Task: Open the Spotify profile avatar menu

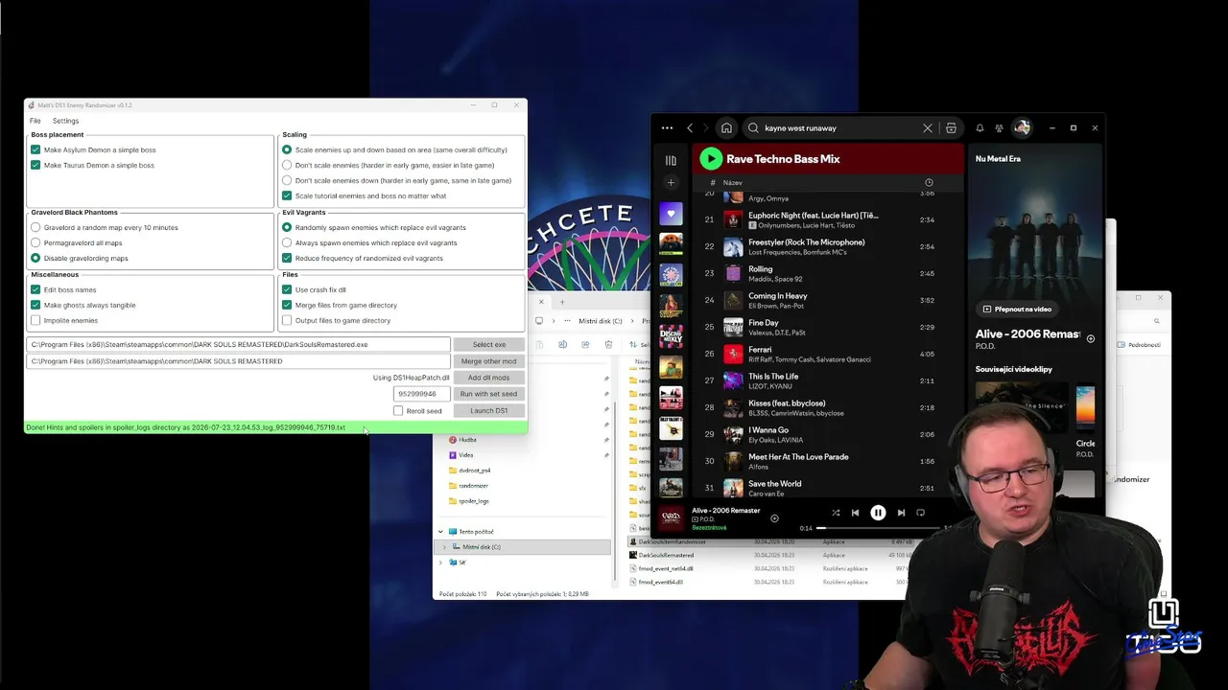Action: [x=1022, y=127]
